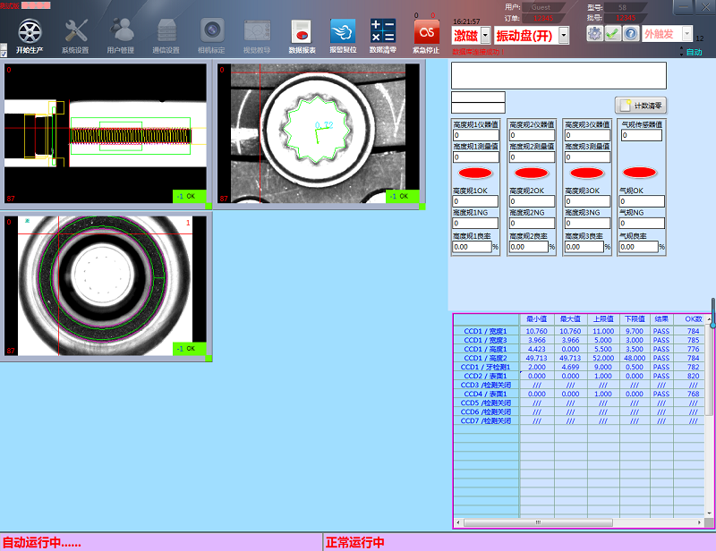Expand the 激磁 dropdown arrow
The height and width of the screenshot is (551, 716).
click(x=485, y=36)
